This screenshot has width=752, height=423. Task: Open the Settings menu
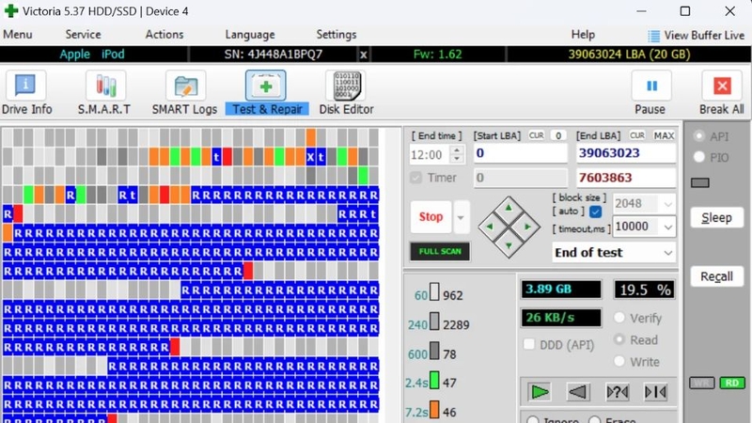pyautogui.click(x=337, y=35)
